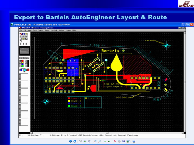This screenshot has height=145, width=194.
Task: Click the BAE canvas horizontal scrollbar
Action: [x=107, y=133]
